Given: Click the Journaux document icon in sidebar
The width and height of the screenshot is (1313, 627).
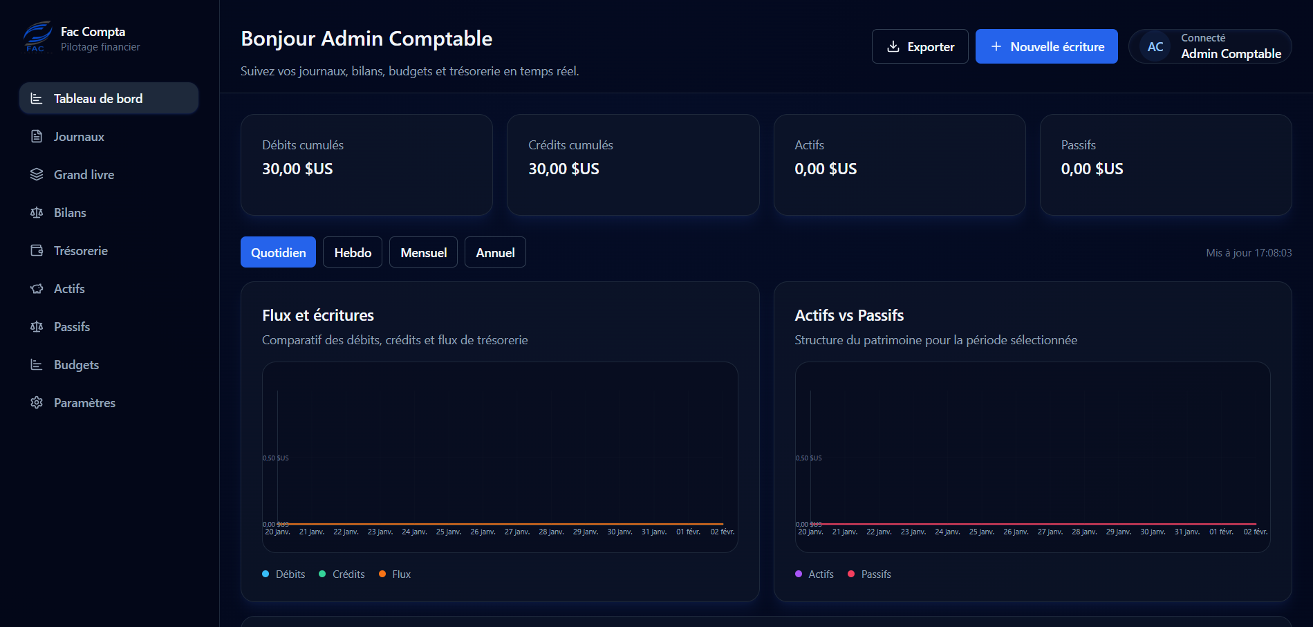Looking at the screenshot, I should (37, 136).
